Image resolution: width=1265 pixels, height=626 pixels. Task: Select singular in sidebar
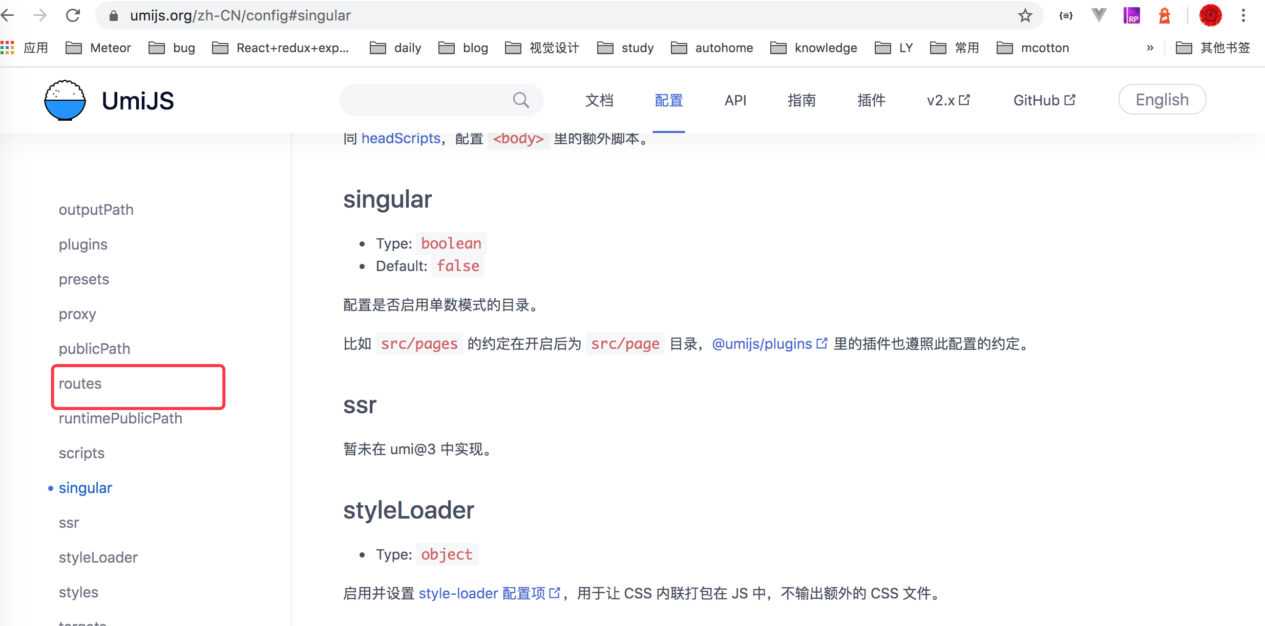pos(85,488)
